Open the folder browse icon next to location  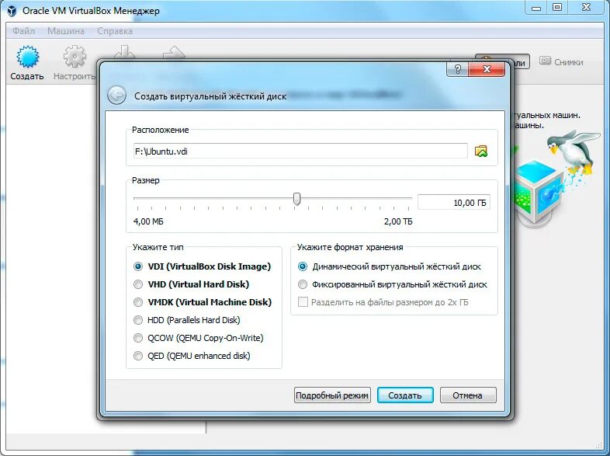point(481,151)
